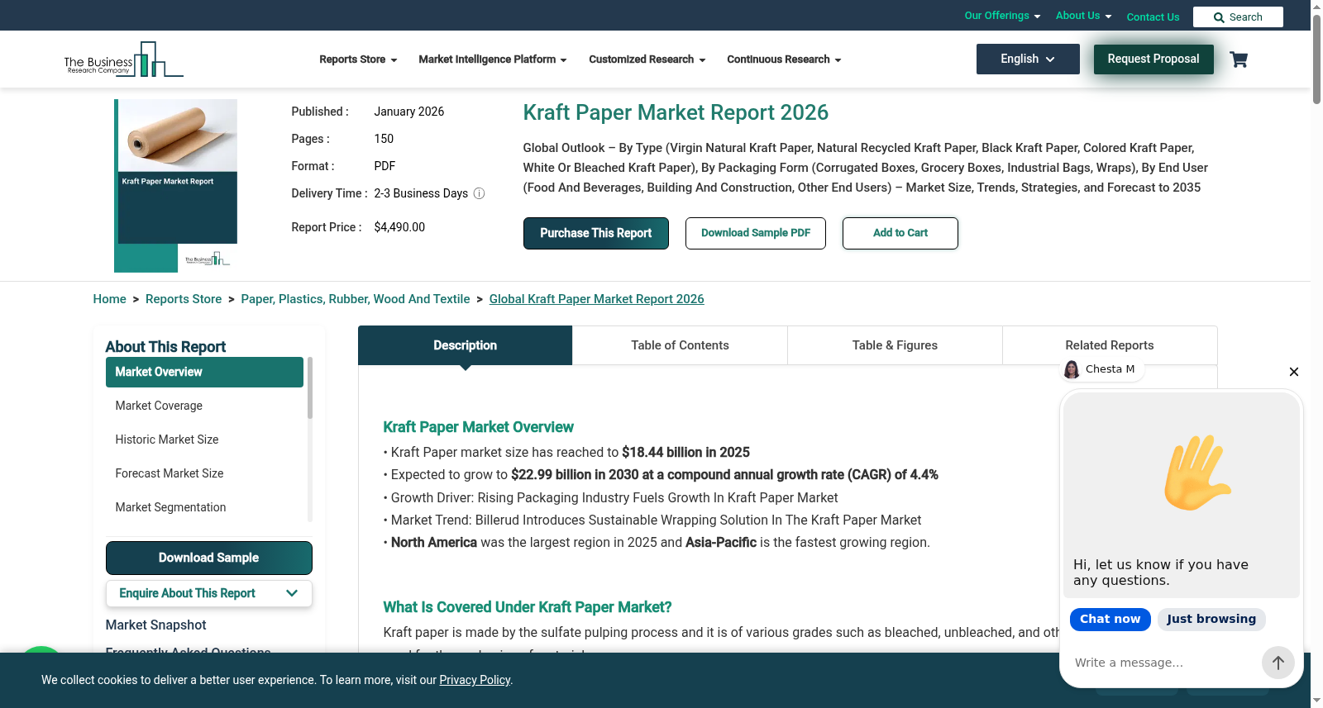Close the chat widget popup
This screenshot has width=1323, height=708.
pyautogui.click(x=1294, y=372)
